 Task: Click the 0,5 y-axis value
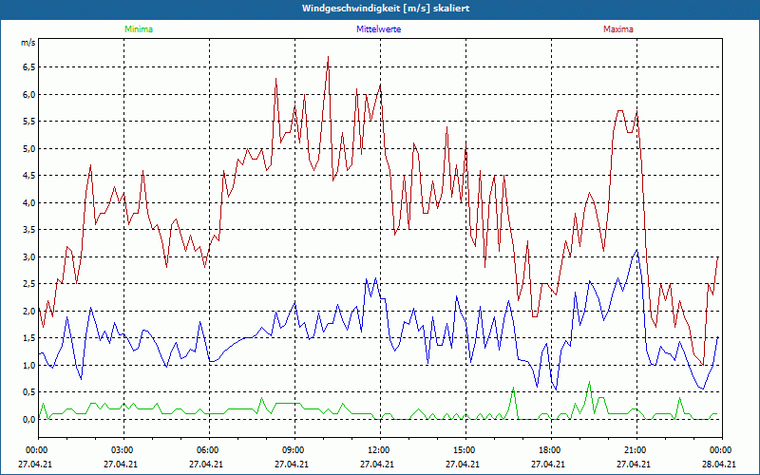29,392
